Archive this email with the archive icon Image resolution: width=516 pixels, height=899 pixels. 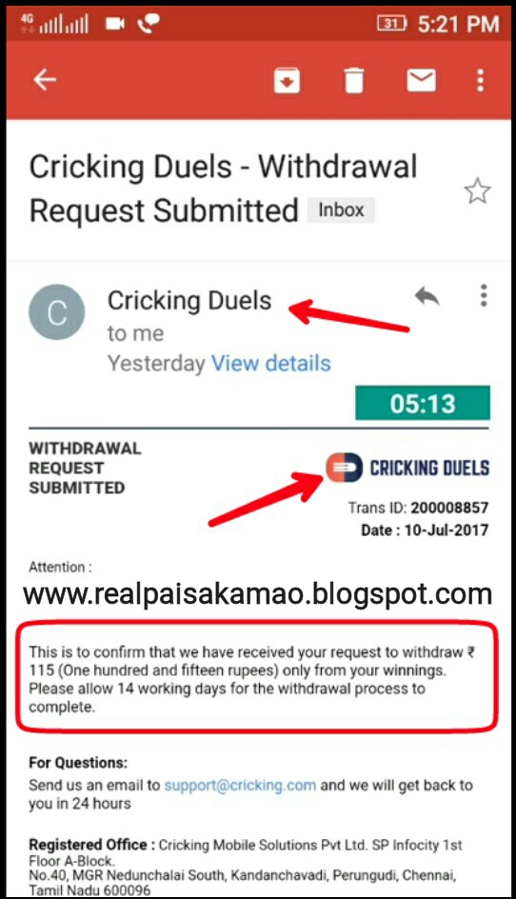pyautogui.click(x=288, y=80)
